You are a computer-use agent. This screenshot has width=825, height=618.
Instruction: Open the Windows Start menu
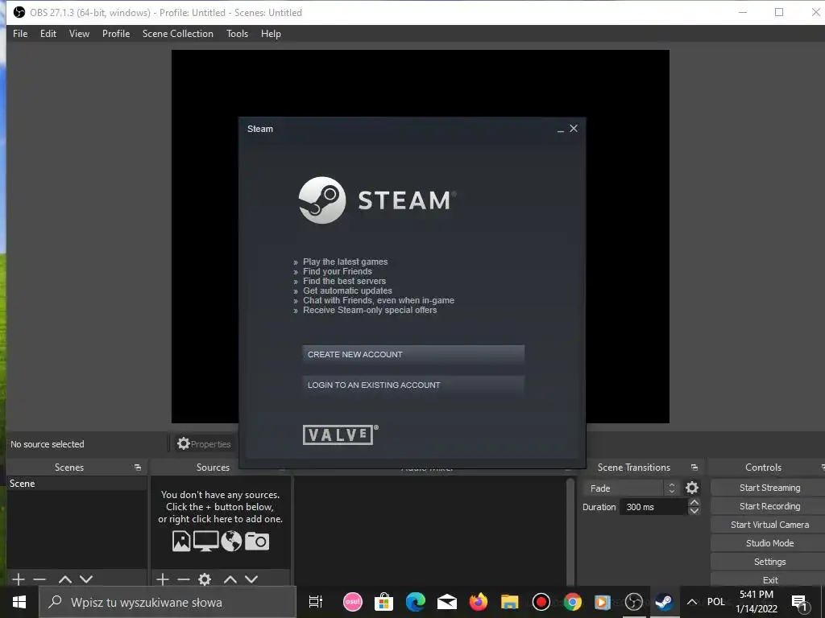[x=19, y=602]
